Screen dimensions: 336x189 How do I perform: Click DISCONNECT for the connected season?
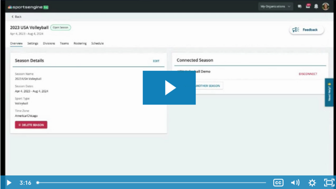point(308,74)
